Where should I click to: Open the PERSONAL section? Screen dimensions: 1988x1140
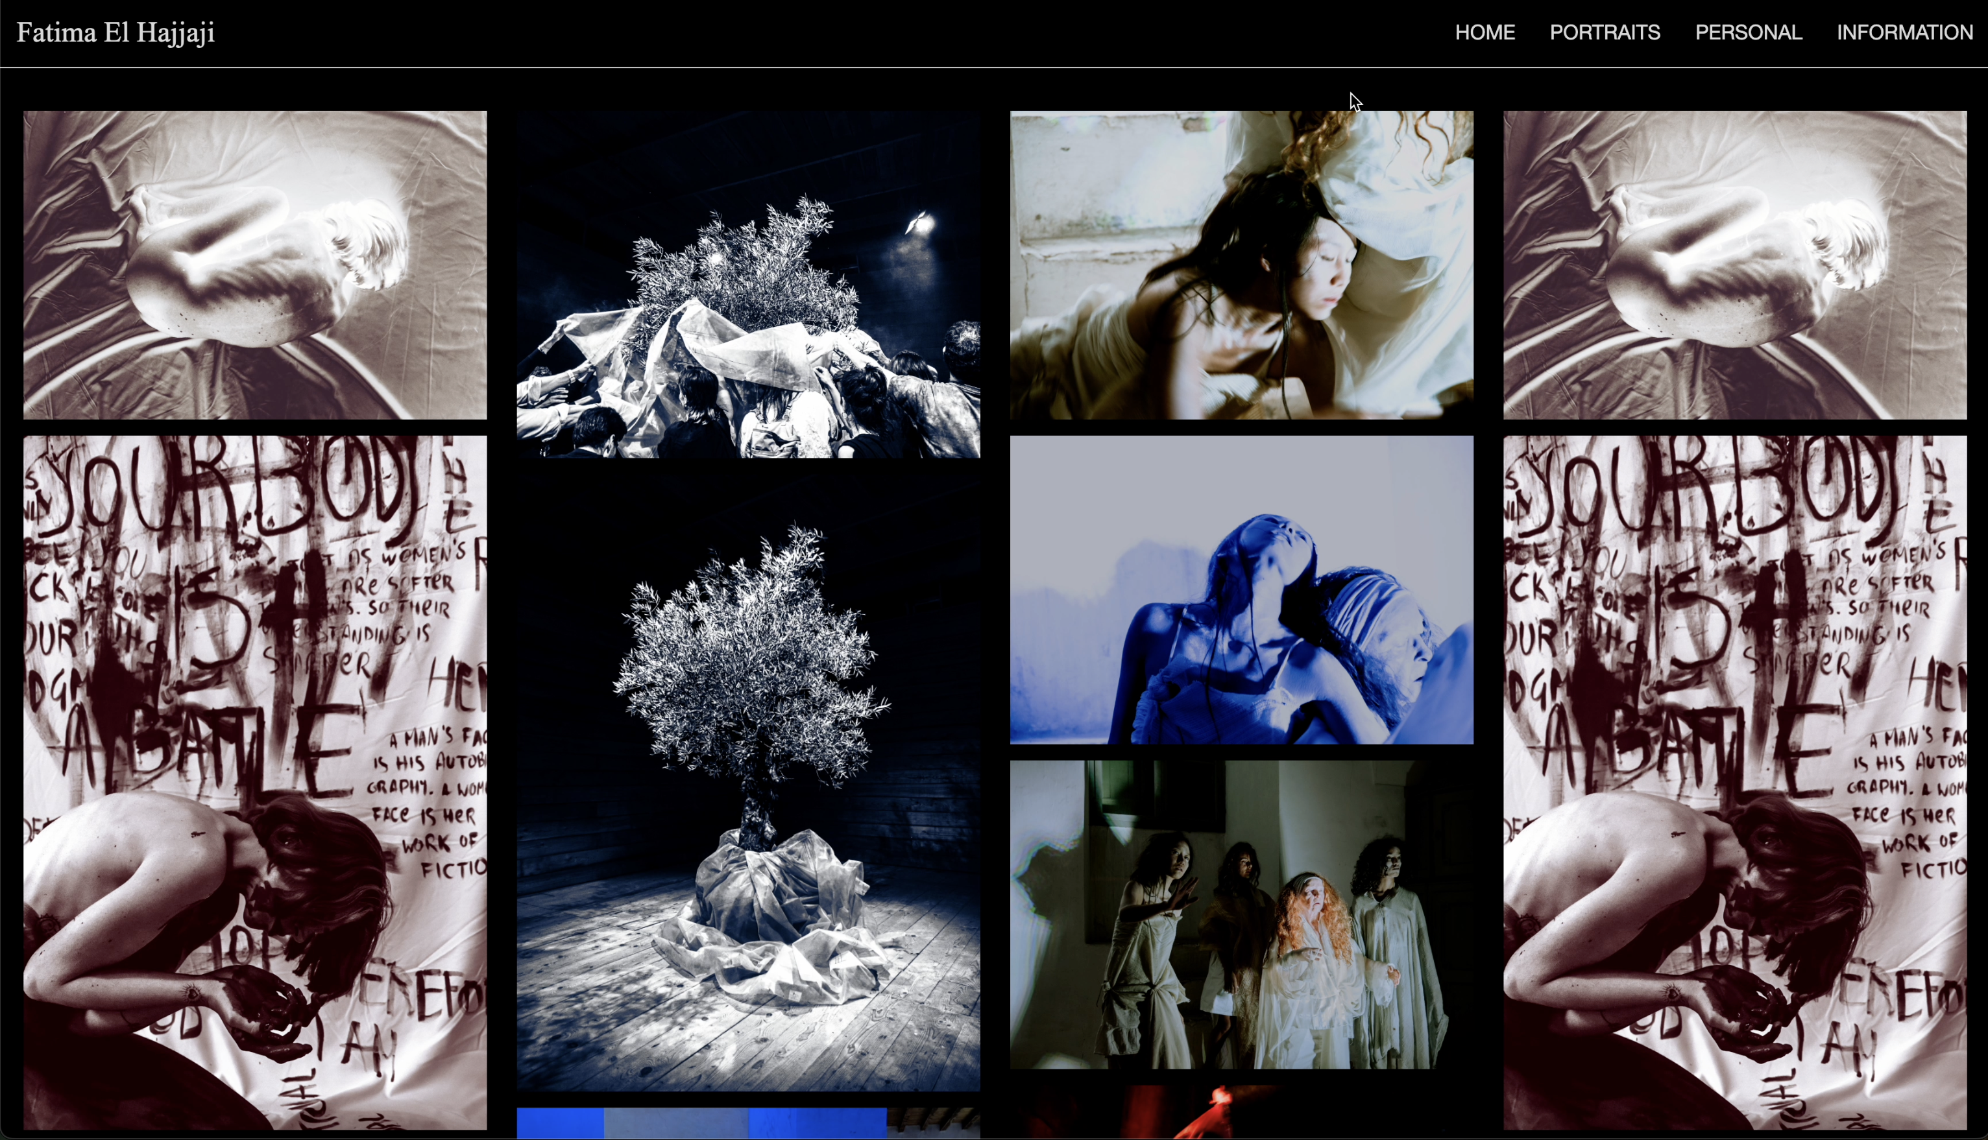tap(1747, 32)
